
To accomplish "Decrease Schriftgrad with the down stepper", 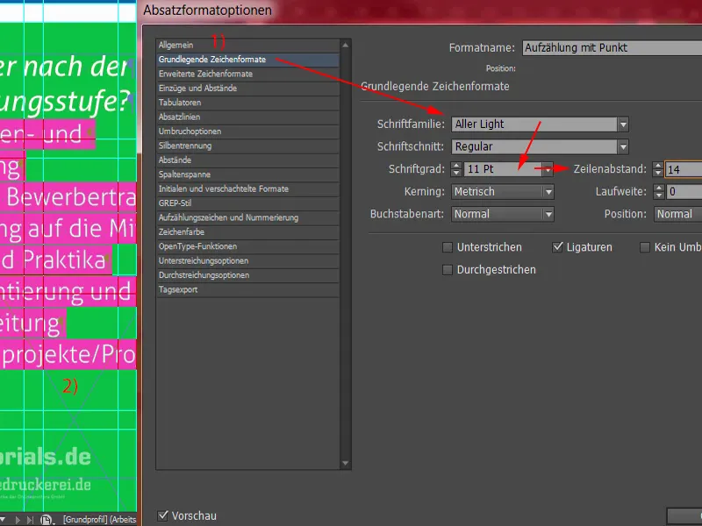I will [x=456, y=173].
